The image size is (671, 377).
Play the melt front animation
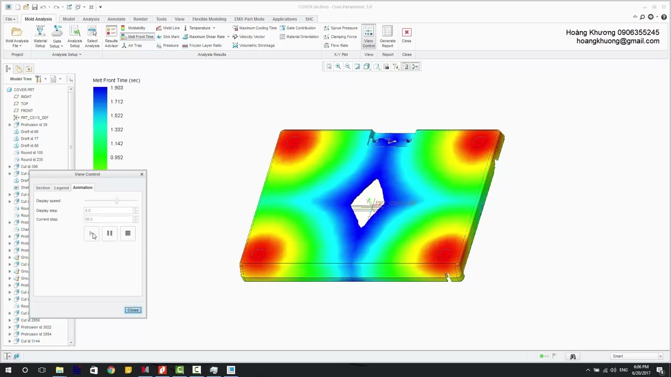[x=92, y=234]
